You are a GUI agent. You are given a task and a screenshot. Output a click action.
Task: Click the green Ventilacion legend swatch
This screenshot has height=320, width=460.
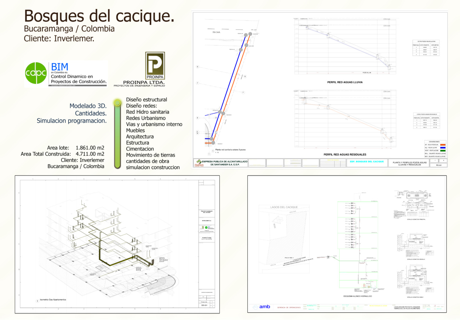tap(442, 151)
